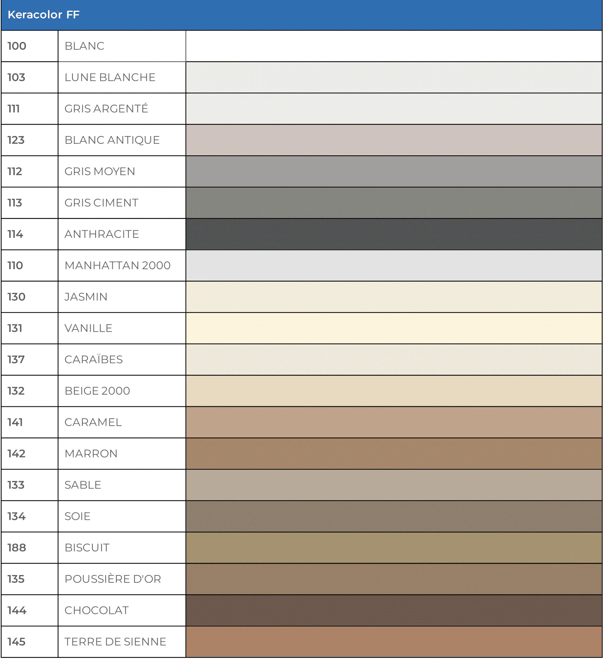Select the Keracolor FF header banner
The height and width of the screenshot is (659, 603).
[x=301, y=15]
